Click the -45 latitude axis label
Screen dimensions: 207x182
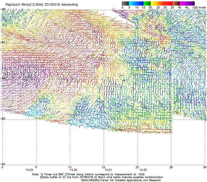[3, 42]
